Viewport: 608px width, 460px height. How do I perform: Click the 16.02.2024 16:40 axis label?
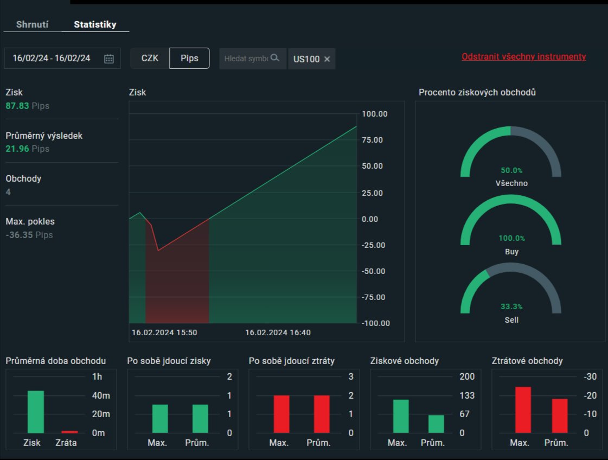[x=278, y=333]
